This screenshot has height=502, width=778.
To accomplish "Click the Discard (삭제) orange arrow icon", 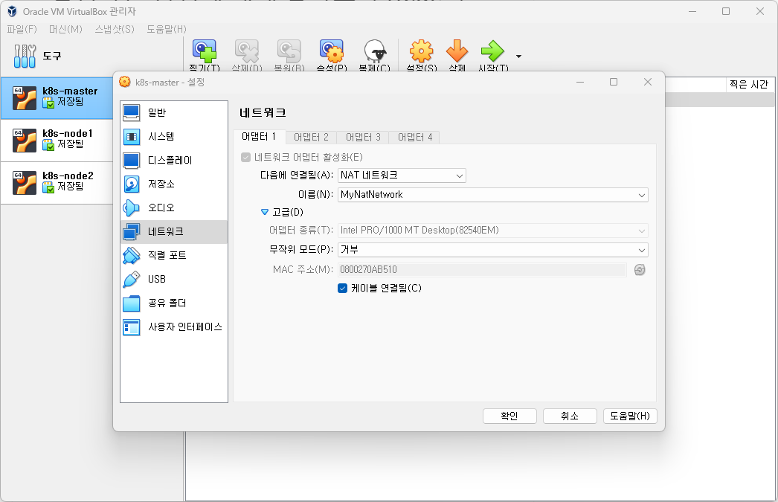I will 457,51.
